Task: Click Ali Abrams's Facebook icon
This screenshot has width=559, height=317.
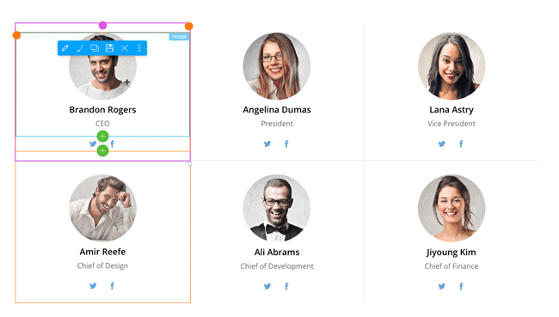Action: 286,286
